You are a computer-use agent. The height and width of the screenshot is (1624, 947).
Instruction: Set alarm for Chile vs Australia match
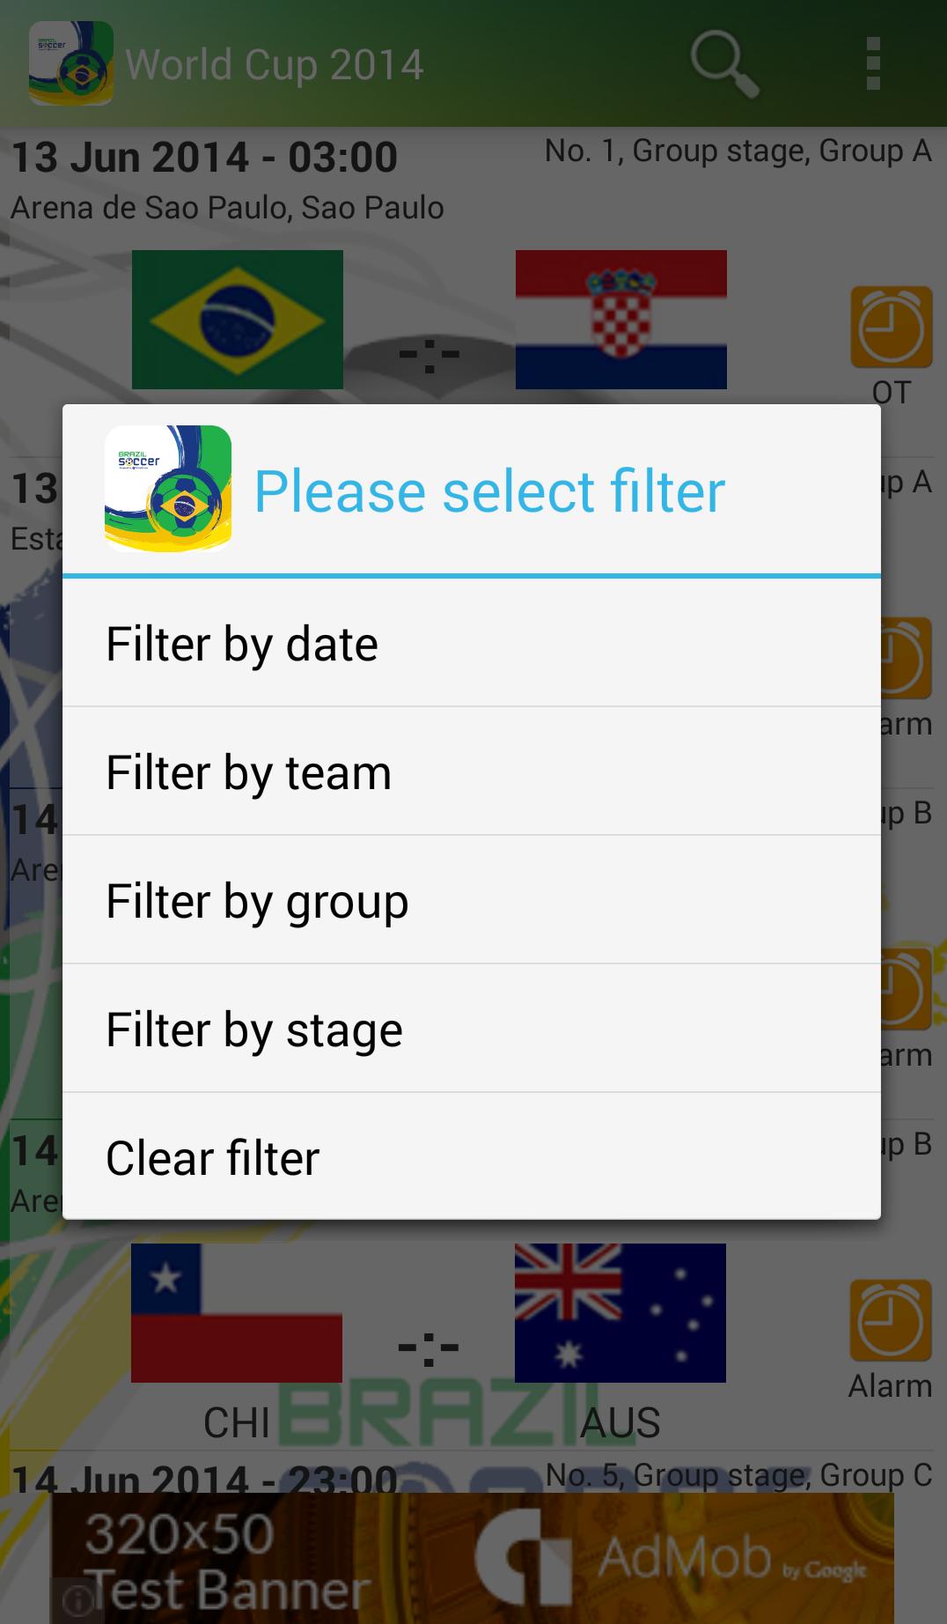(x=891, y=1321)
